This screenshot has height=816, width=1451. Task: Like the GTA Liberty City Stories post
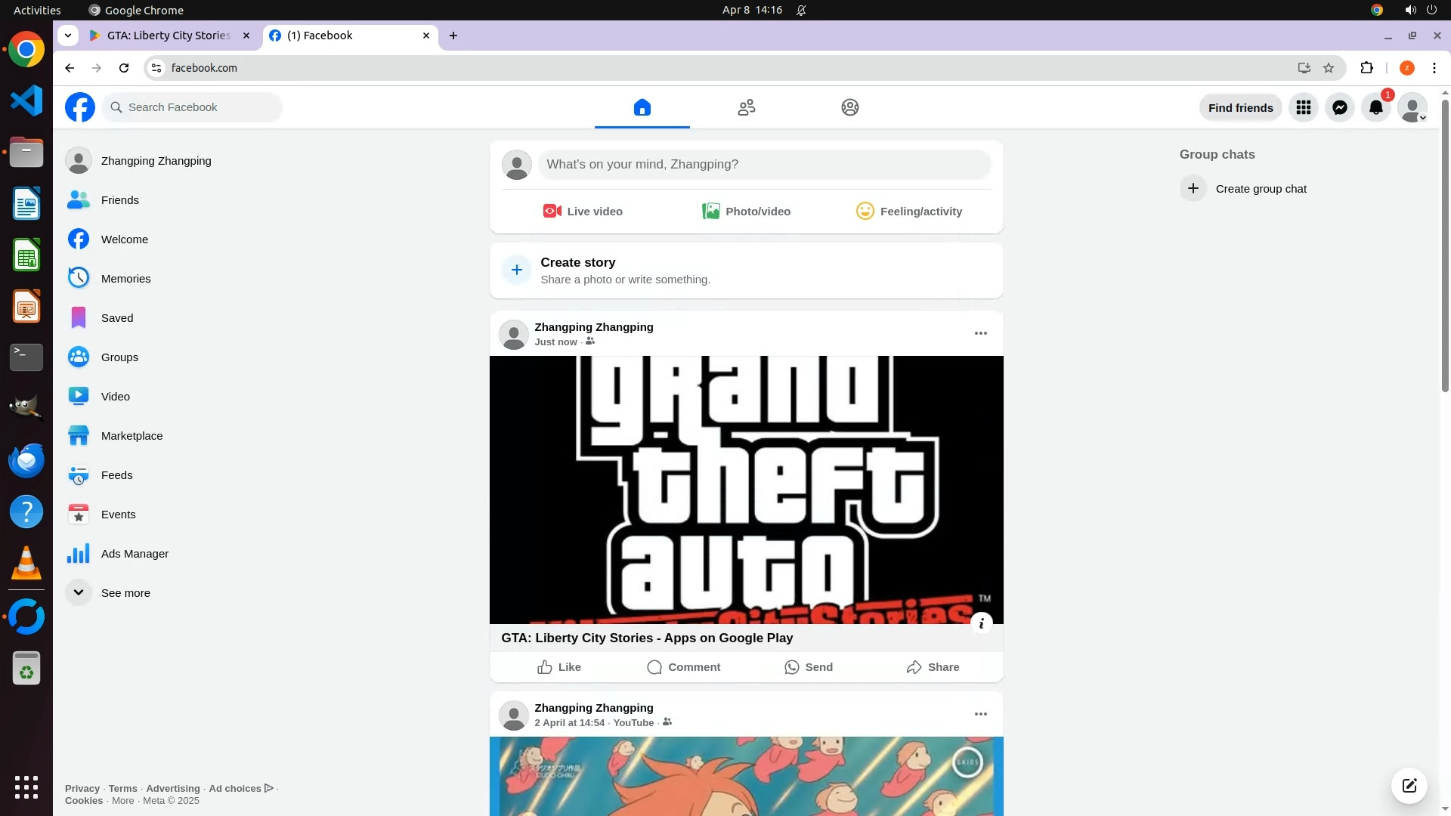click(x=558, y=667)
